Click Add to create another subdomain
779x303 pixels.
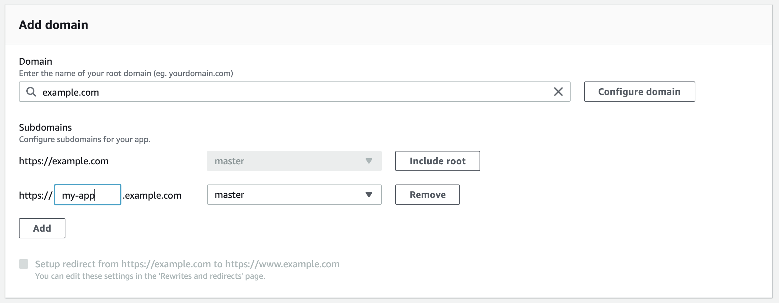[x=42, y=228]
